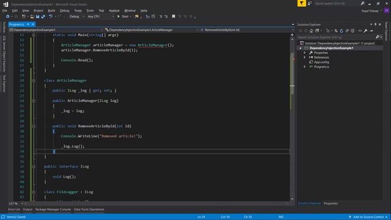391x220 pixels.
Task: Collapse the Main method outlining box
Action: coord(34,35)
